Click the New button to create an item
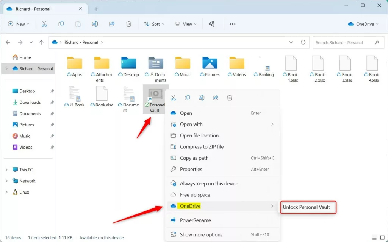This screenshot has width=388, height=242. [18, 24]
